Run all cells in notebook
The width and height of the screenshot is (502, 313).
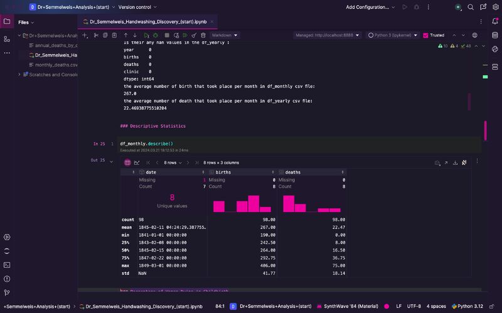coord(185,35)
